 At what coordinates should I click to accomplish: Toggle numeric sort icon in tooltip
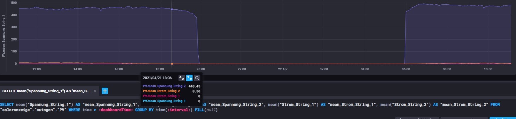pyautogui.click(x=190, y=78)
